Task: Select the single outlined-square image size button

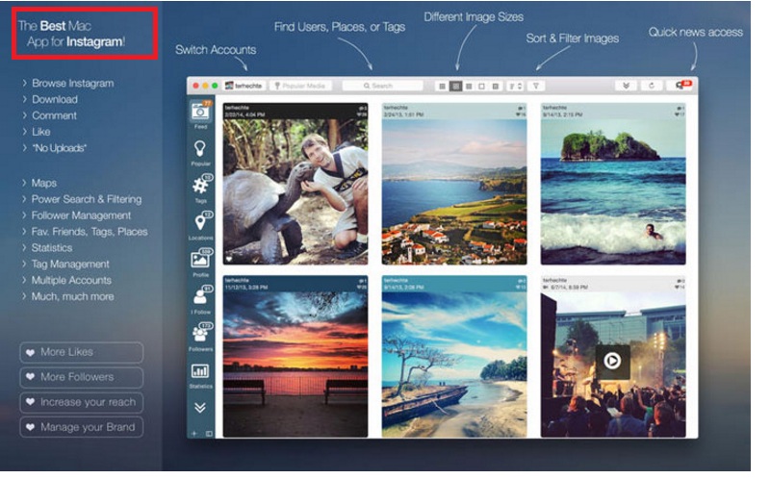Action: (482, 87)
